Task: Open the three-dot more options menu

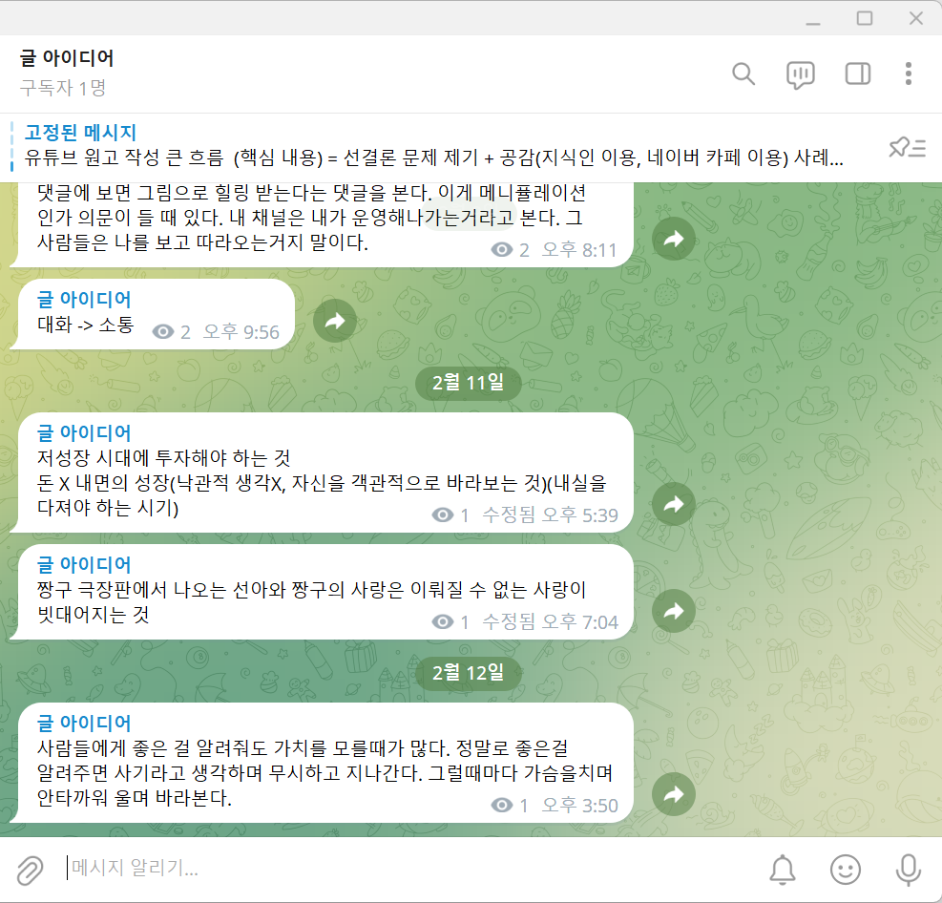Action: click(x=909, y=73)
